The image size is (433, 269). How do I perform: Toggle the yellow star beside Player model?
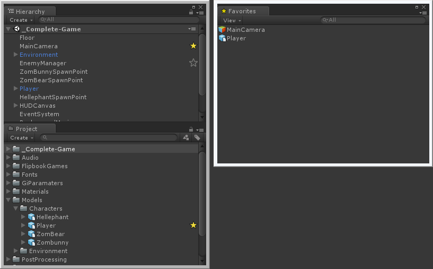[193, 225]
